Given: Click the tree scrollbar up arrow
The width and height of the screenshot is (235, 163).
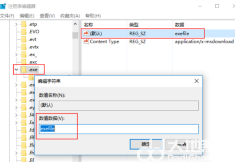Looking at the screenshot, I should [x=75, y=24].
